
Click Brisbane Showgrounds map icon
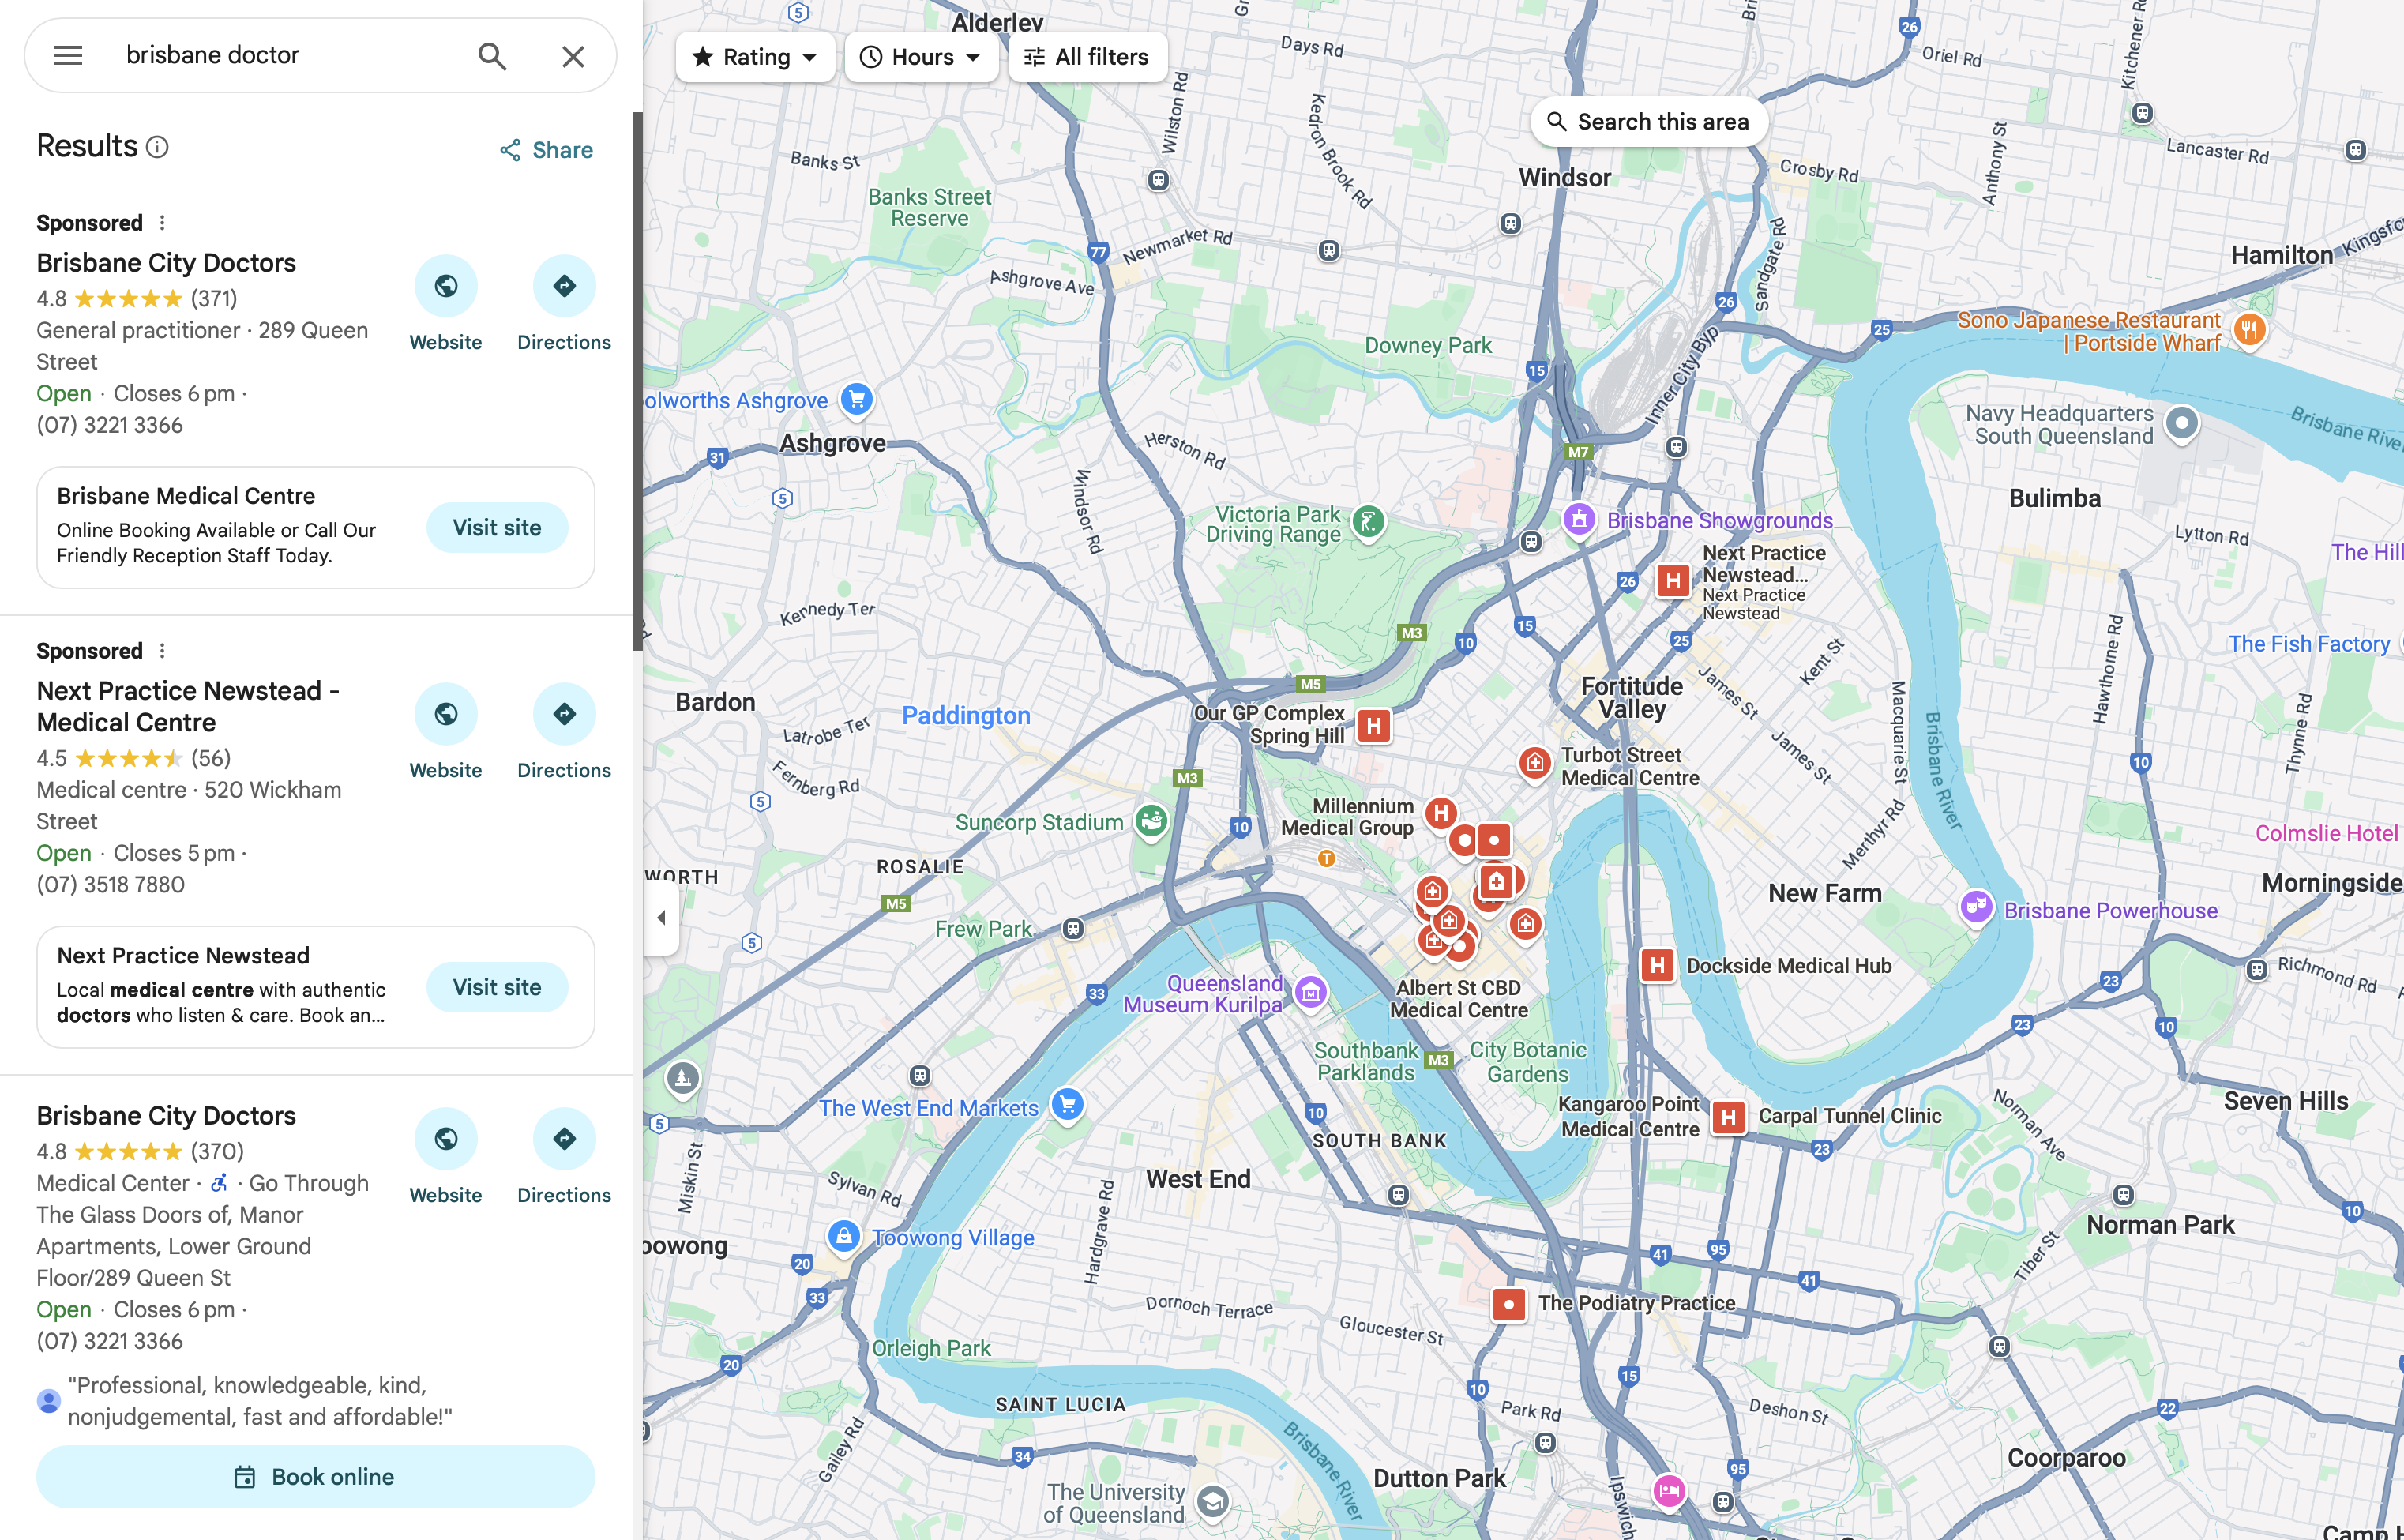click(1579, 520)
